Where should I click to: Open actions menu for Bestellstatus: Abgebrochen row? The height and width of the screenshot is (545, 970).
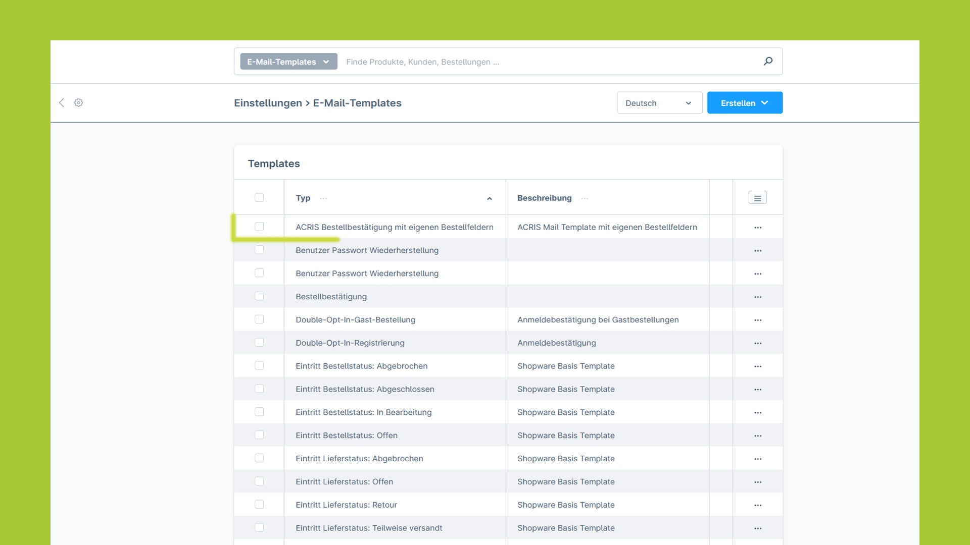[x=758, y=366]
